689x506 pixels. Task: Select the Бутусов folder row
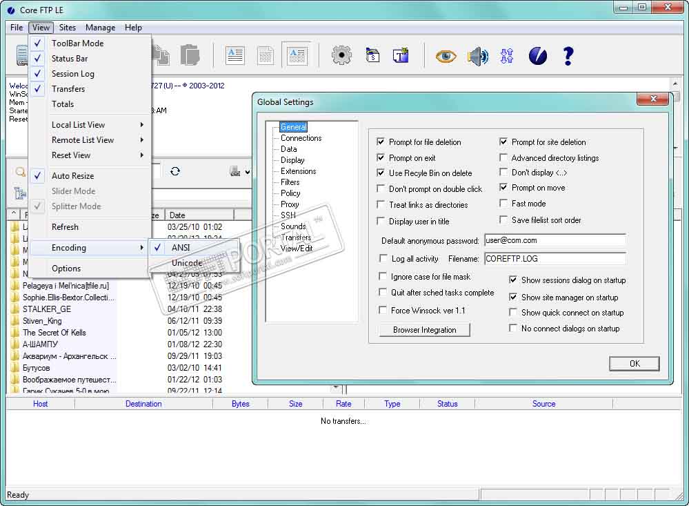click(36, 368)
